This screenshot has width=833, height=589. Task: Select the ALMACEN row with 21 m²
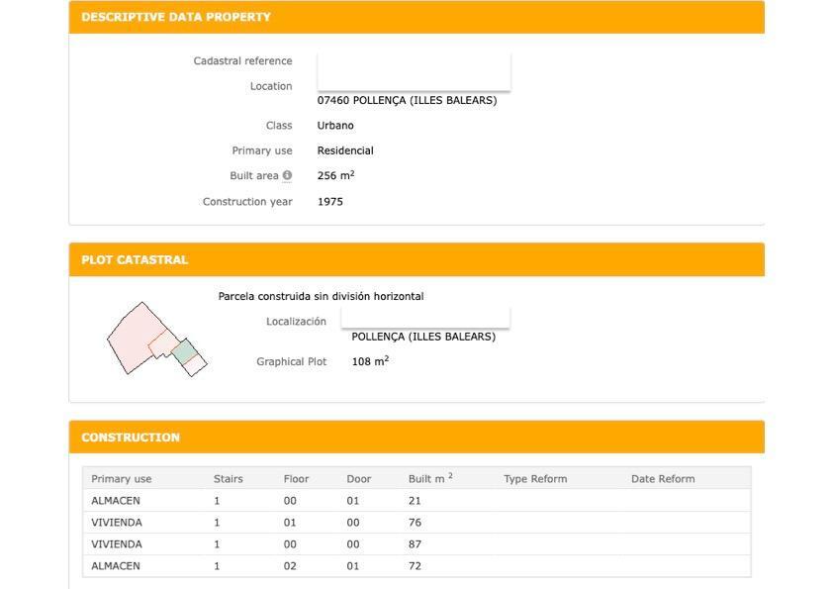tap(416, 501)
